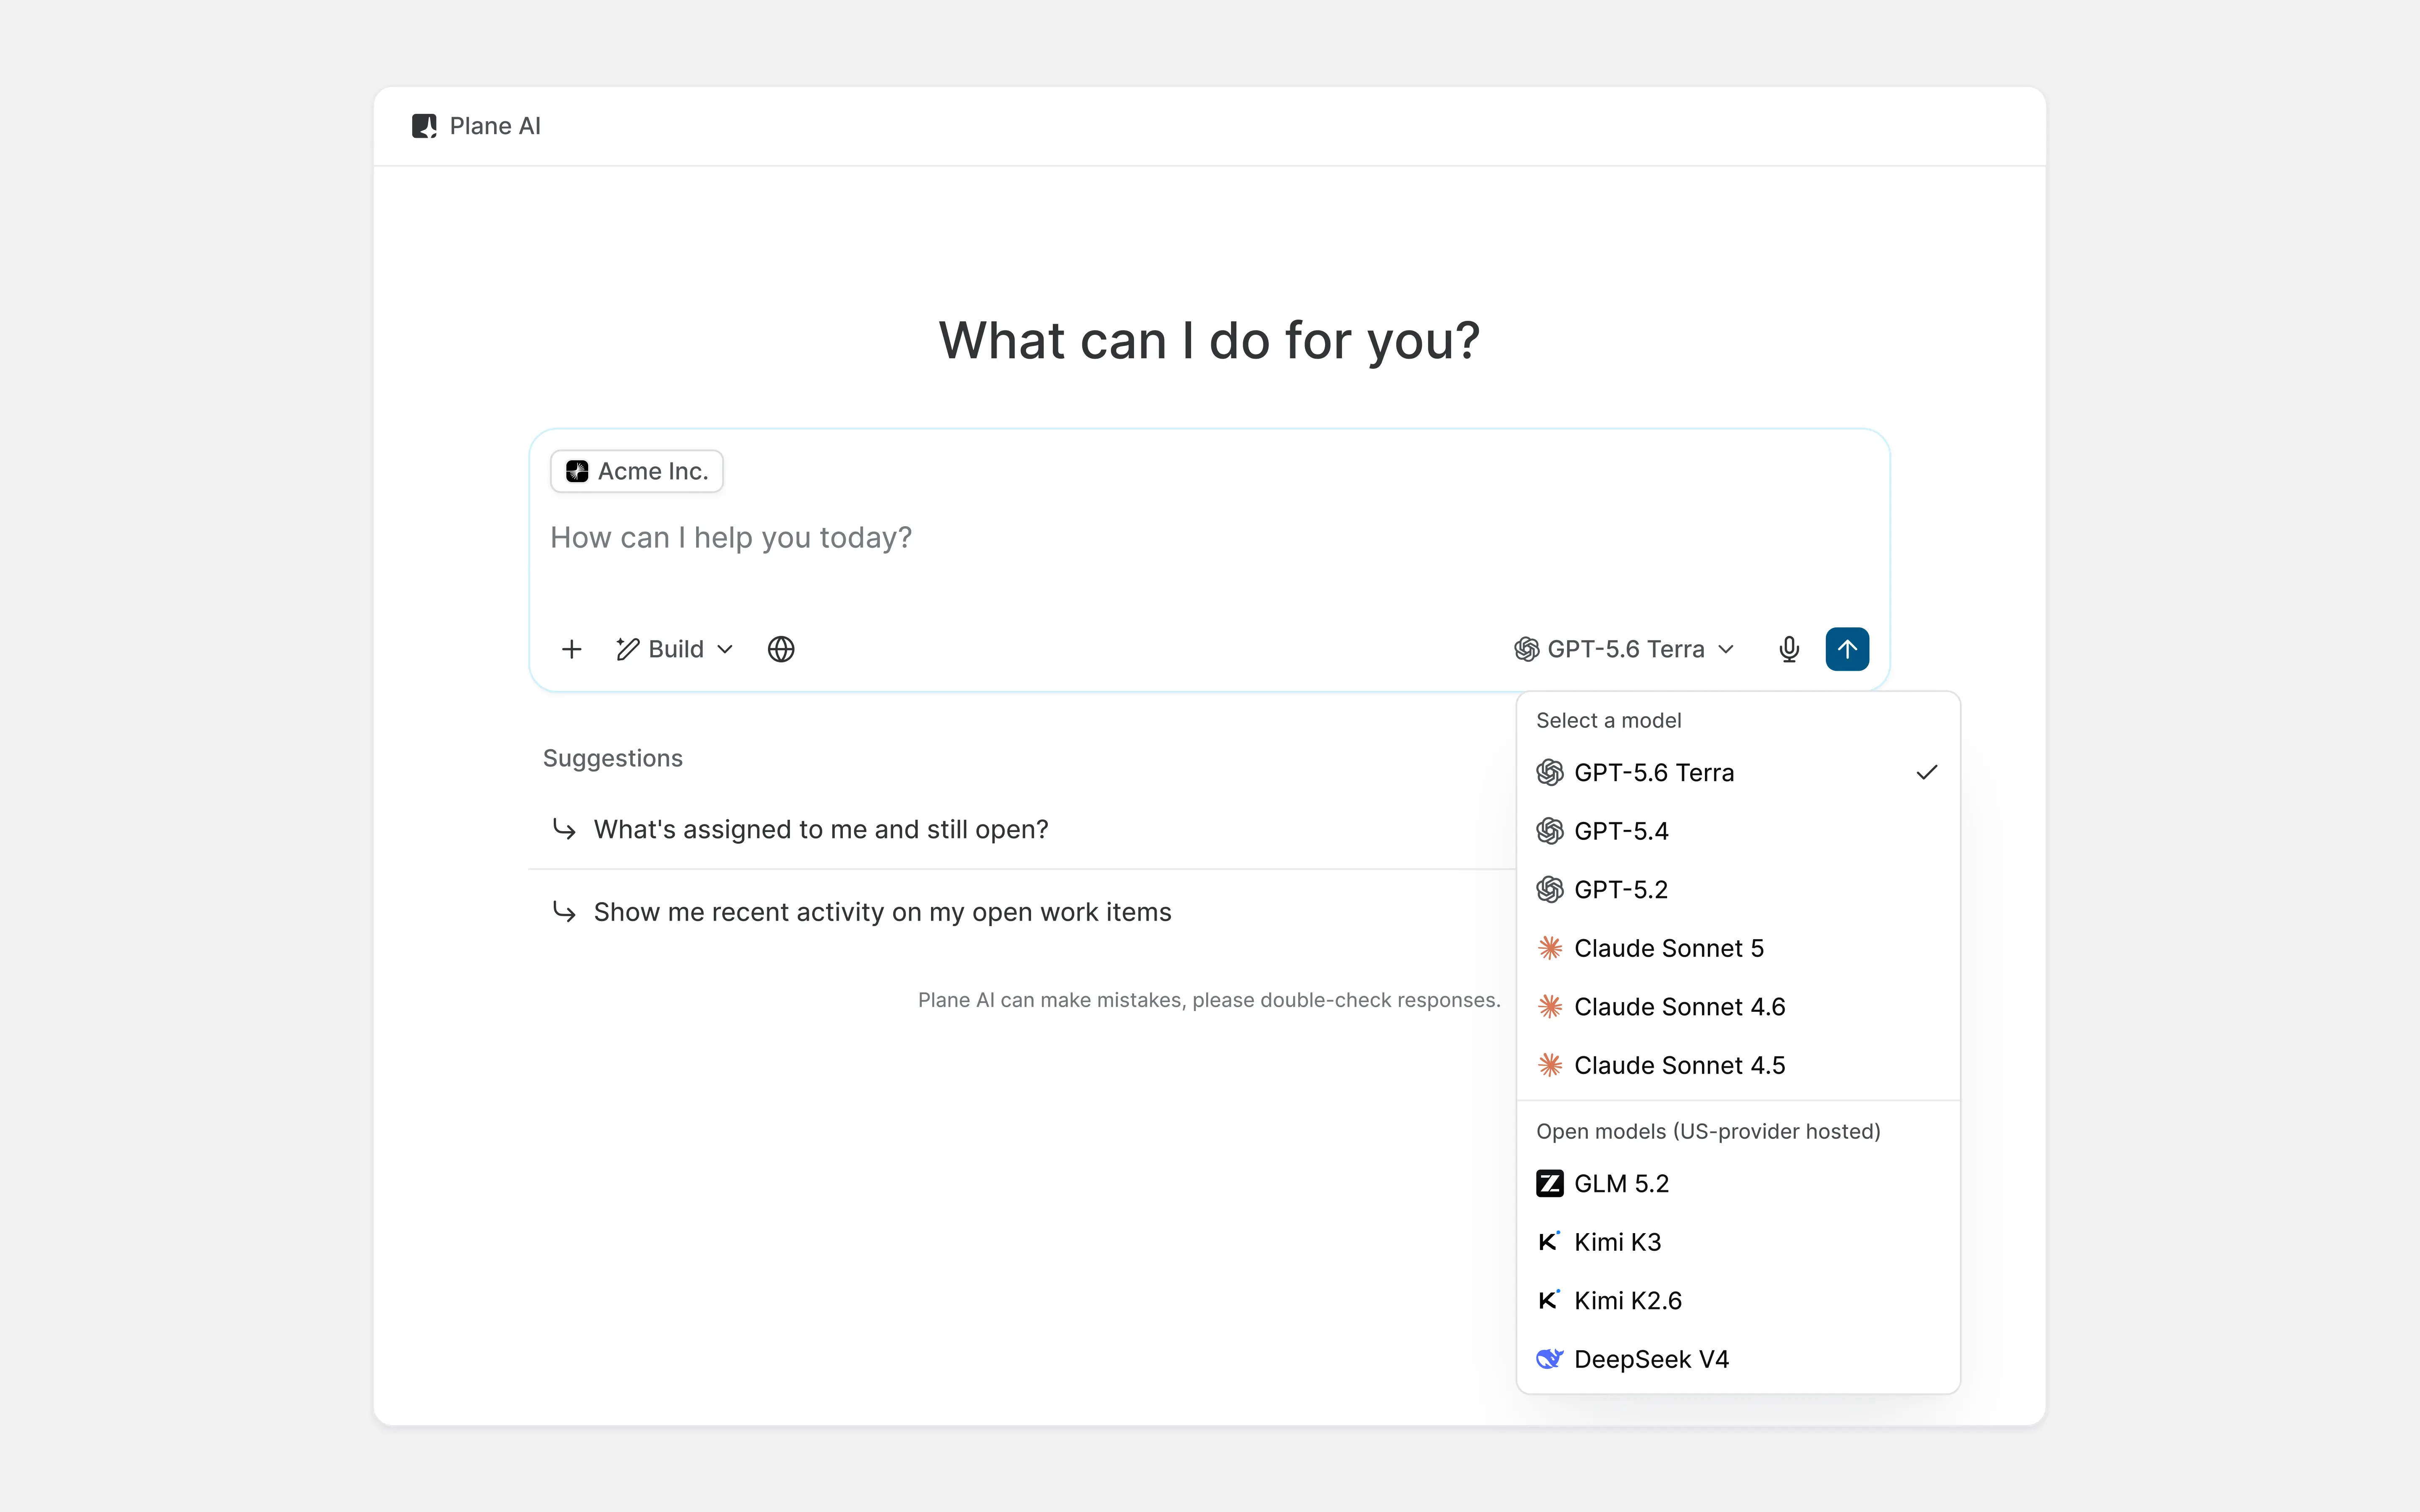Click the plus attach icon

pyautogui.click(x=571, y=649)
